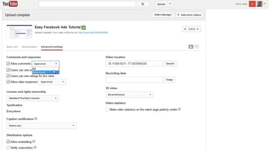Expand the account menu arrow
This screenshot has width=269, height=151.
[x=264, y=4]
